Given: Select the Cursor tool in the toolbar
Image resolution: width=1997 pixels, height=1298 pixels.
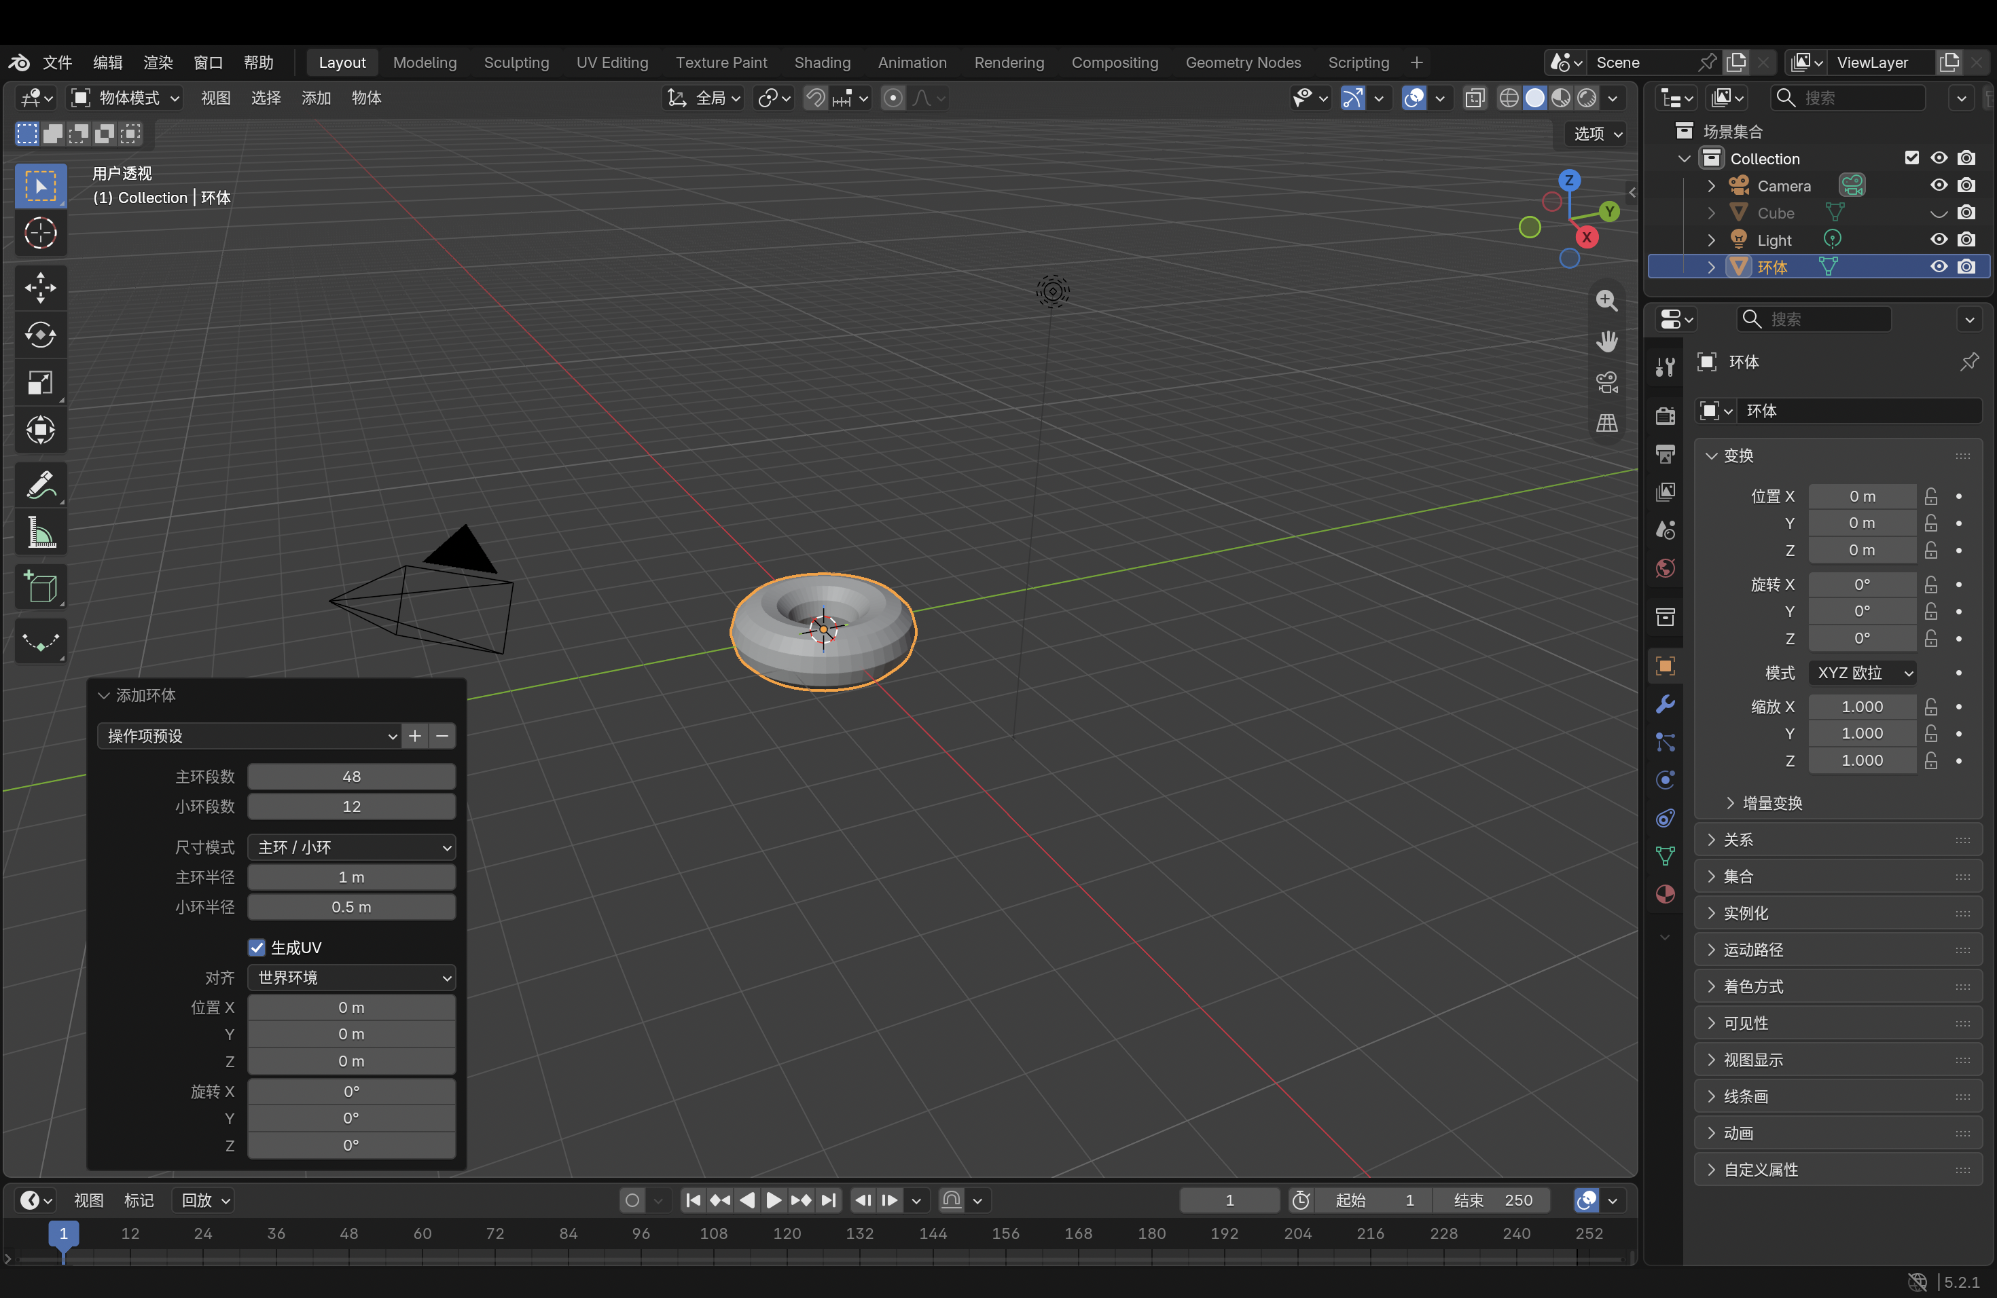Looking at the screenshot, I should tap(40, 233).
